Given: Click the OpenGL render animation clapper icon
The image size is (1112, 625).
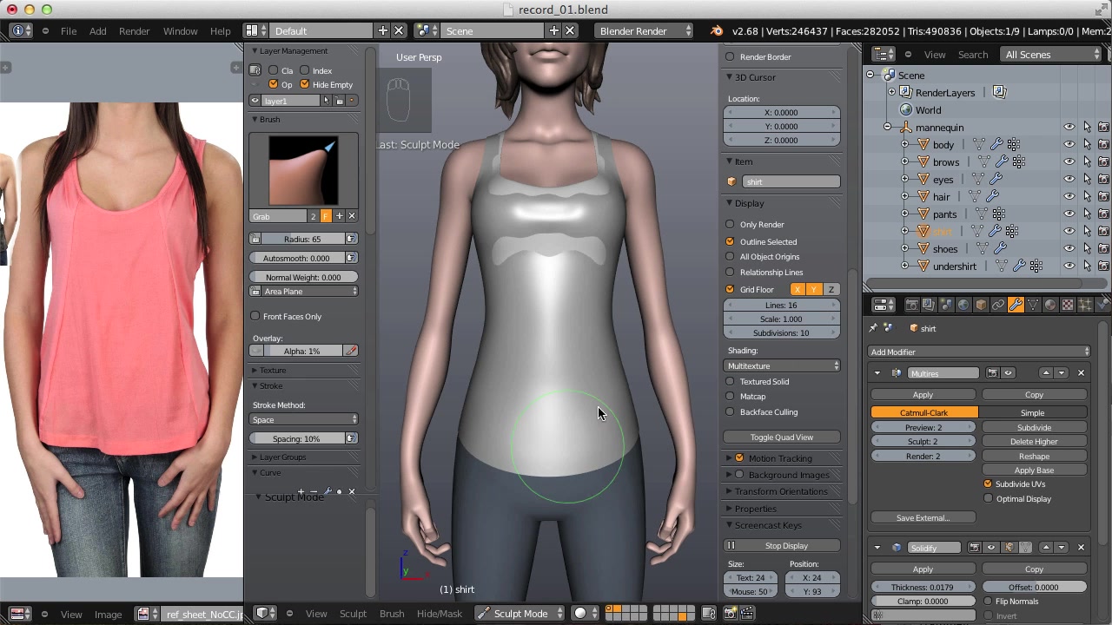Looking at the screenshot, I should pos(747,613).
